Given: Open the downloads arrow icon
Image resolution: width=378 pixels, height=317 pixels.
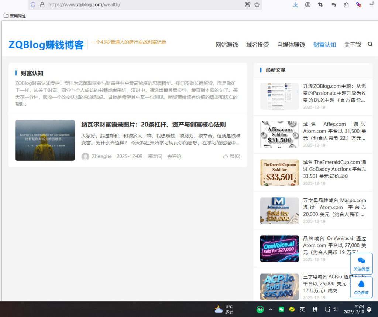Looking at the screenshot, I should 296,4.
